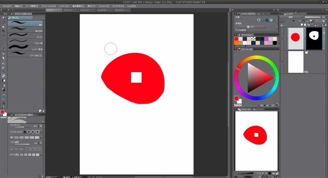Pick the purple swatch in color history
The image size is (328, 178).
pyautogui.click(x=266, y=39)
